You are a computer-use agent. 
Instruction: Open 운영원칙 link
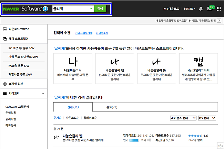pos(11,113)
